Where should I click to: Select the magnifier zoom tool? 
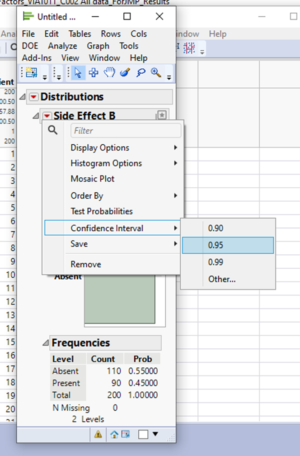[x=156, y=73]
